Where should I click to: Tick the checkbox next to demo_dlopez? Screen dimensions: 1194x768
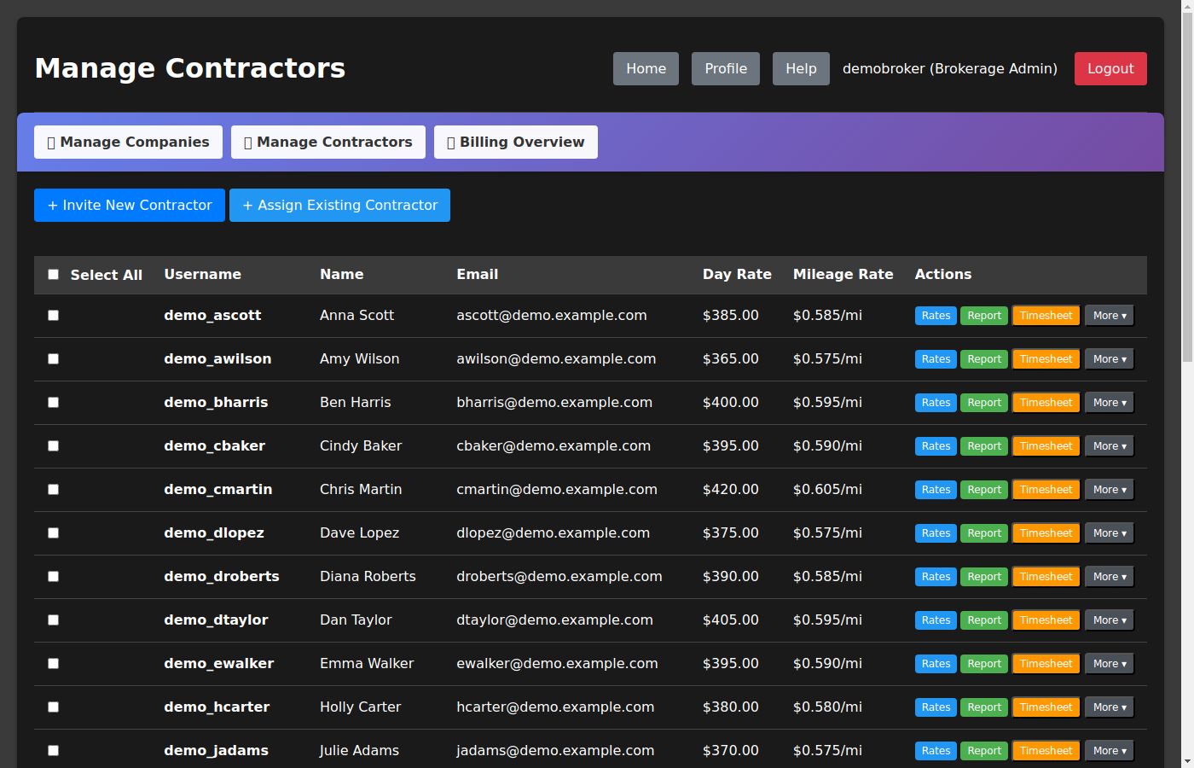pos(53,533)
